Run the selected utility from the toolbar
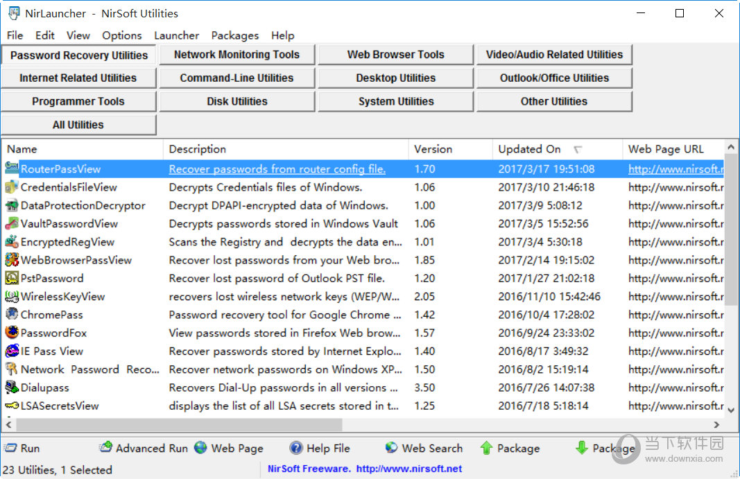 tap(22, 448)
